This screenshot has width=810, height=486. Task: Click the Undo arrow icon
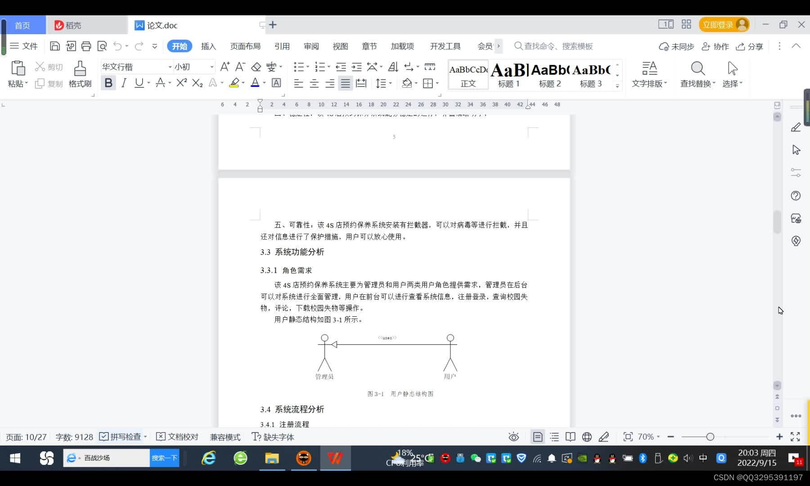pyautogui.click(x=117, y=46)
